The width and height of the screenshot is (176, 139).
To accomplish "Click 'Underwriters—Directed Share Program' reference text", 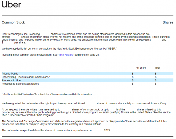I will [x=31, y=115].
